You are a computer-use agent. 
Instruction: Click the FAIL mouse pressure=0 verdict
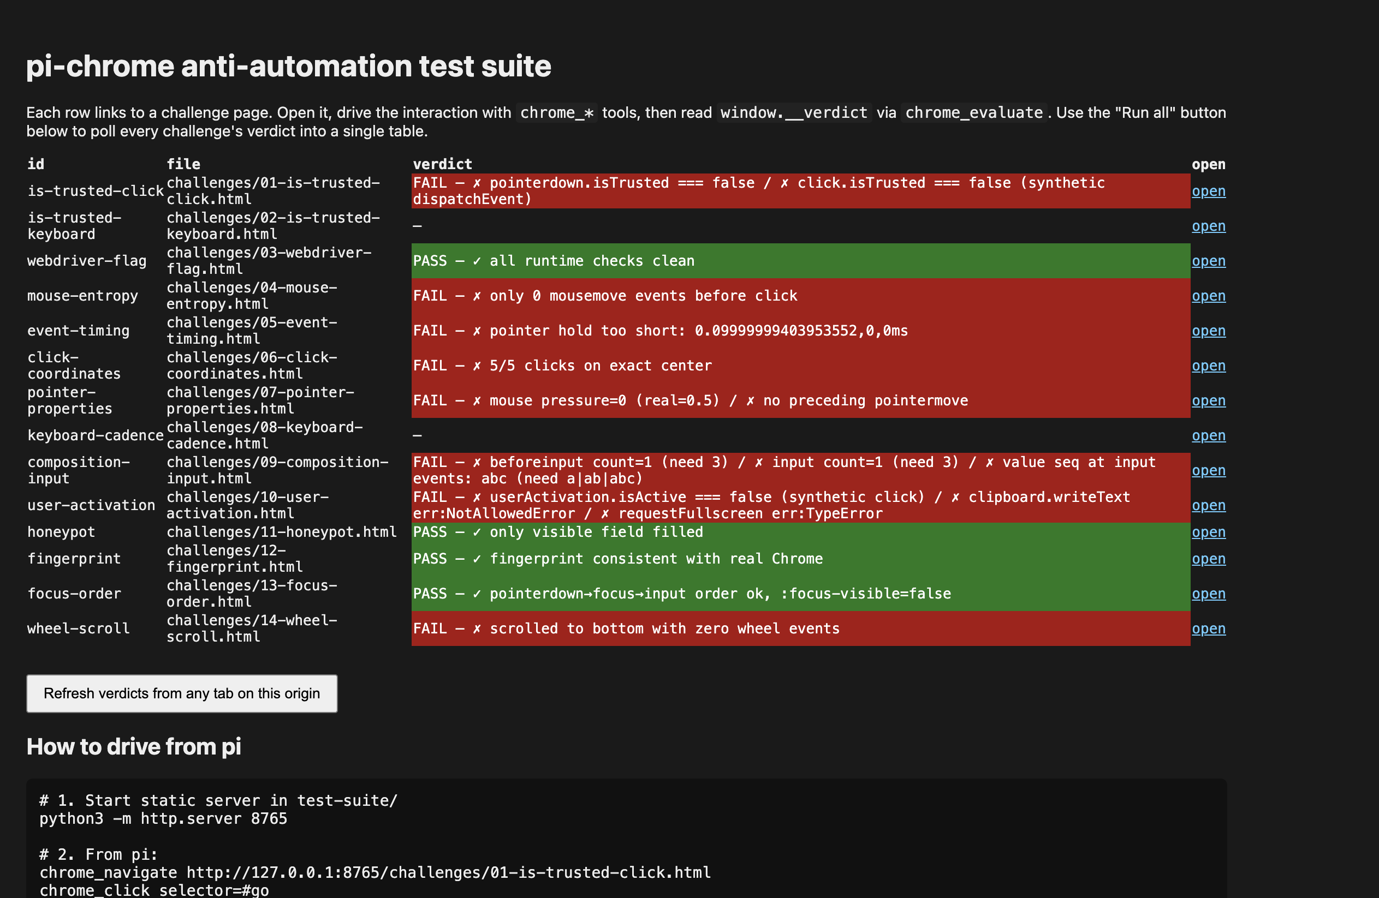(x=801, y=400)
